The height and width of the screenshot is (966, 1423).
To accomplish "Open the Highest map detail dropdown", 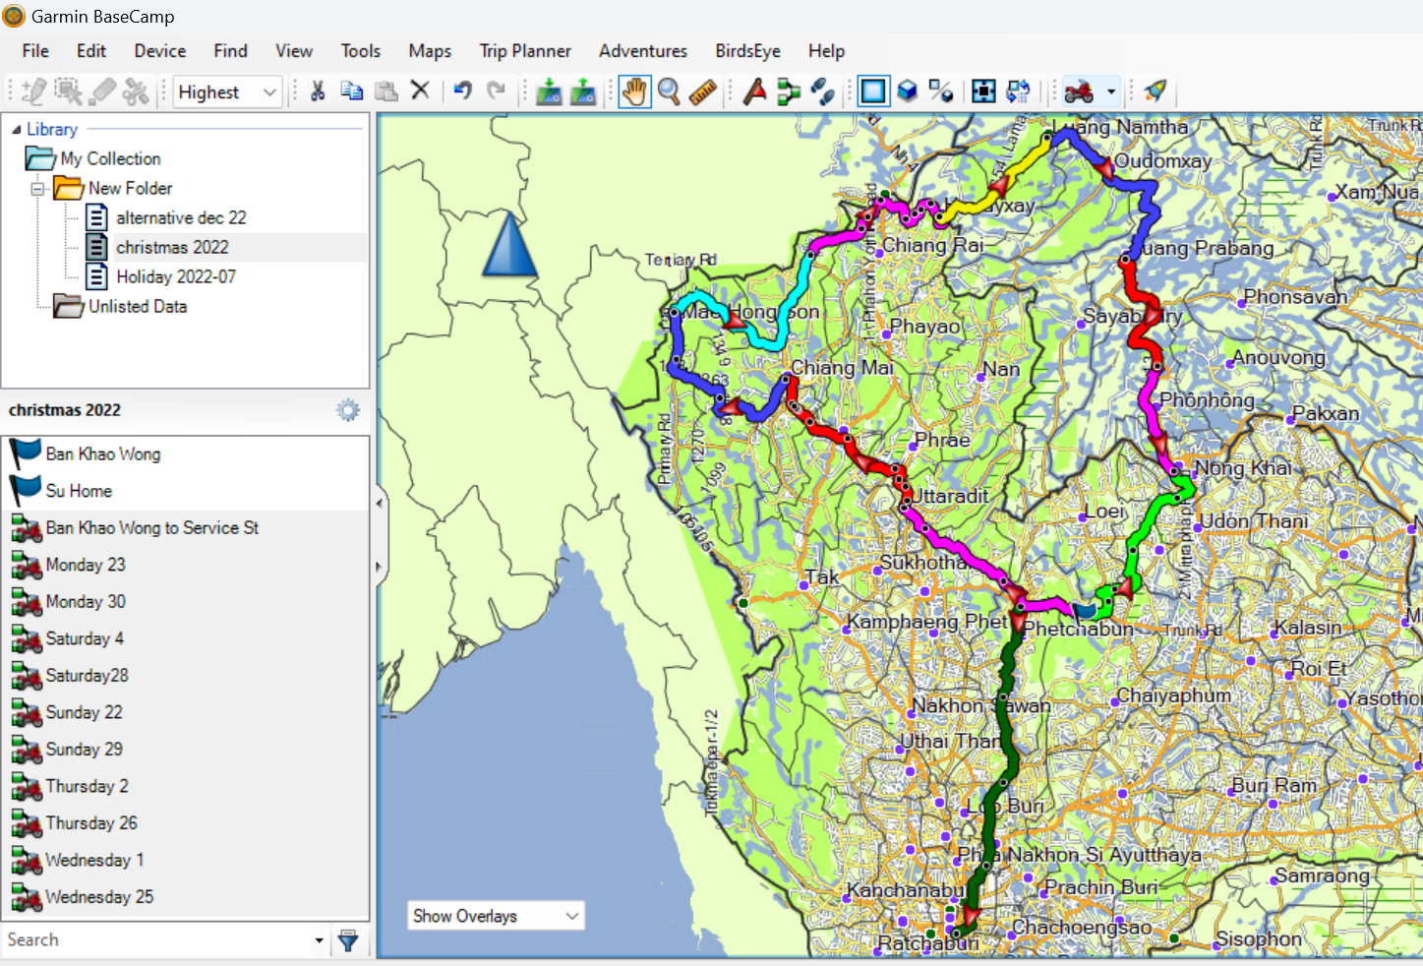I will [x=228, y=91].
